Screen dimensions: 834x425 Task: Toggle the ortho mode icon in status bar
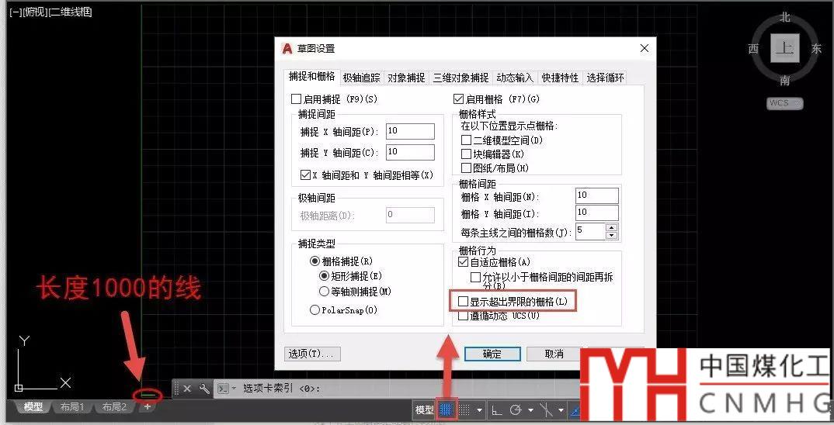497,409
